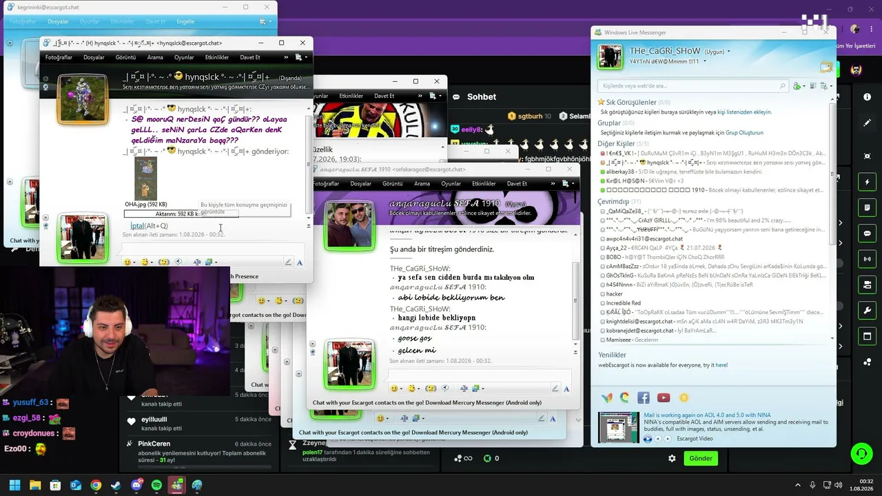
Task: Select the emoticon icon in hynqslck chat
Action: pos(127,262)
